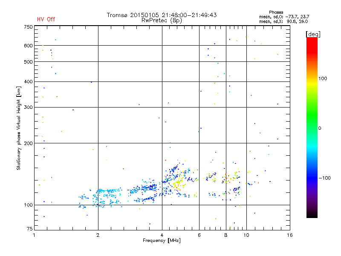Click the '4' frequency axis tick label
This screenshot has width=341, height=256.
162,235
